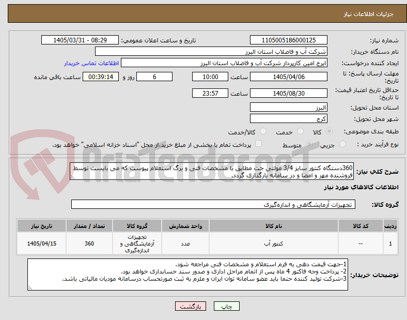Click the اطلاعات کالاهای مورد نیاز section heading
Image resolution: width=407 pixels, height=320 pixels.
(x=361, y=187)
